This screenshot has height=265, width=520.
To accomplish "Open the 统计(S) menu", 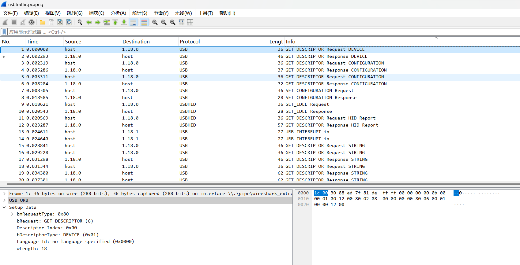I will click(x=140, y=13).
